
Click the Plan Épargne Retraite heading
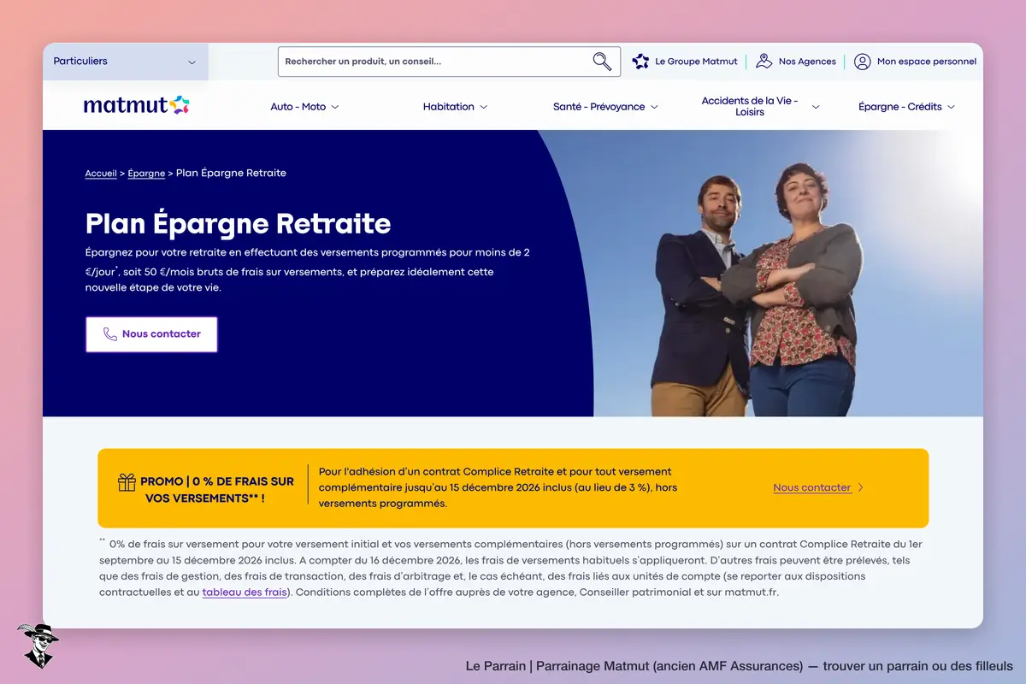238,224
